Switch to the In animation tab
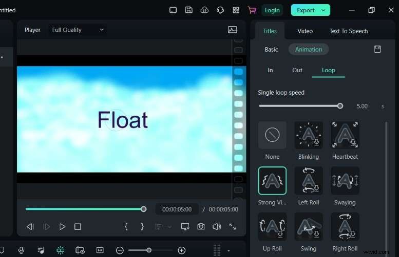 click(270, 70)
